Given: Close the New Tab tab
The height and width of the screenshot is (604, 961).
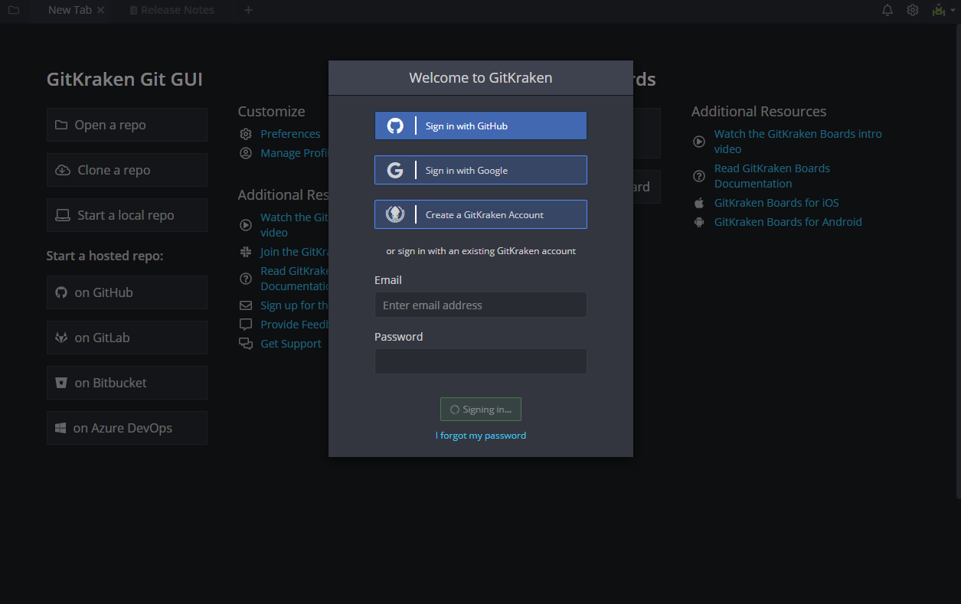Looking at the screenshot, I should click(x=100, y=10).
